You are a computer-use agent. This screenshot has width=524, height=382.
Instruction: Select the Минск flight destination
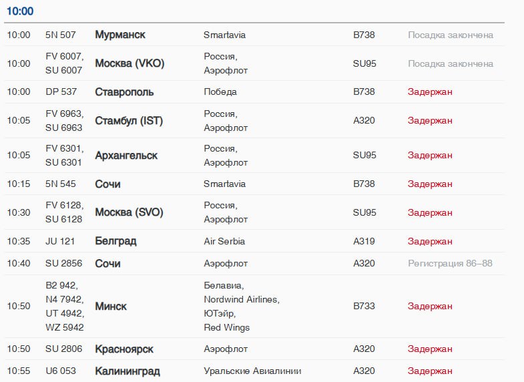[x=111, y=307]
